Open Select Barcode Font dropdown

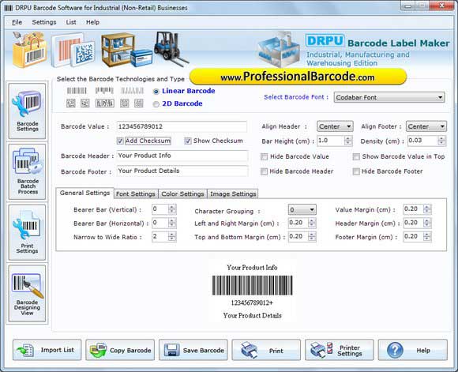(x=389, y=97)
